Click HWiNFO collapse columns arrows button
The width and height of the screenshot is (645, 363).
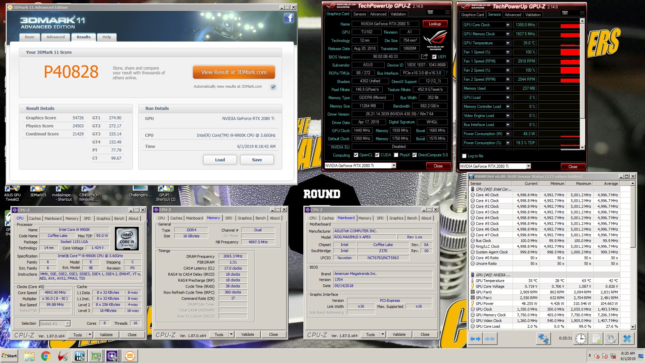[x=490, y=339]
